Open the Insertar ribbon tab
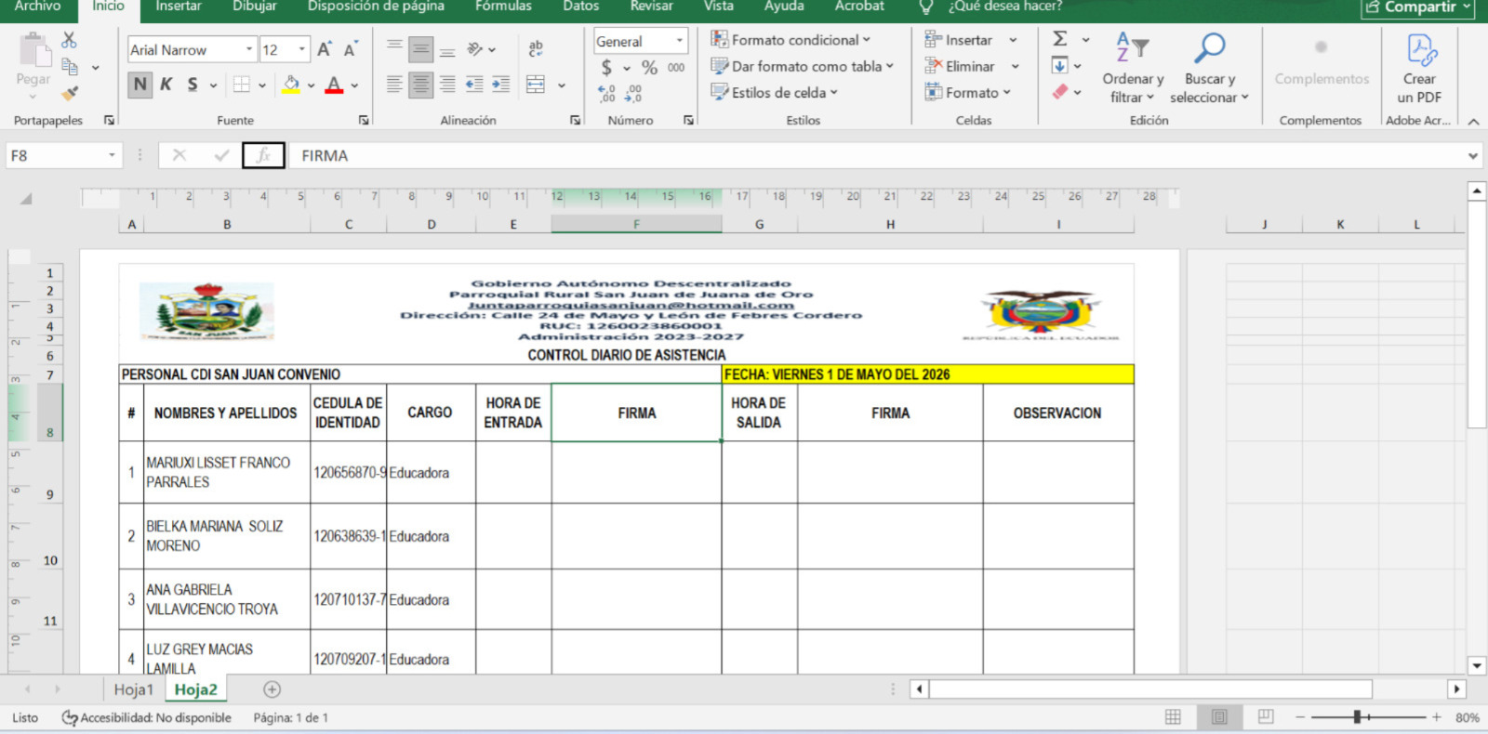 [178, 7]
